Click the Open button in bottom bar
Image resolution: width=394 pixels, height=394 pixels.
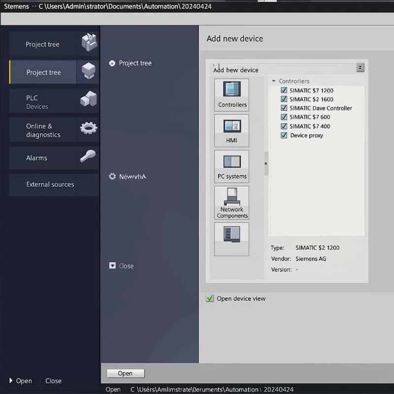pyautogui.click(x=126, y=373)
